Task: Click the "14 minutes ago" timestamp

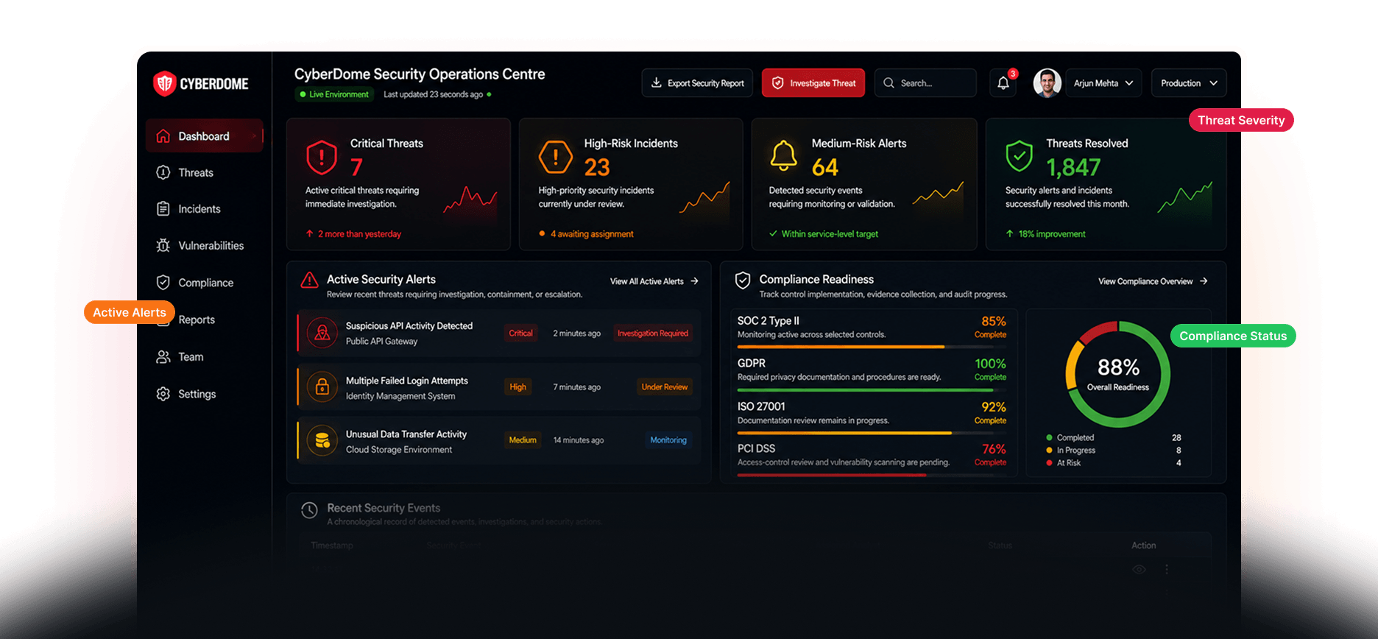Action: [579, 440]
